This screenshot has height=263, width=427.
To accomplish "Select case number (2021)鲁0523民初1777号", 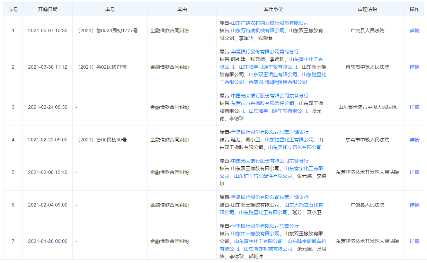I will (107, 30).
